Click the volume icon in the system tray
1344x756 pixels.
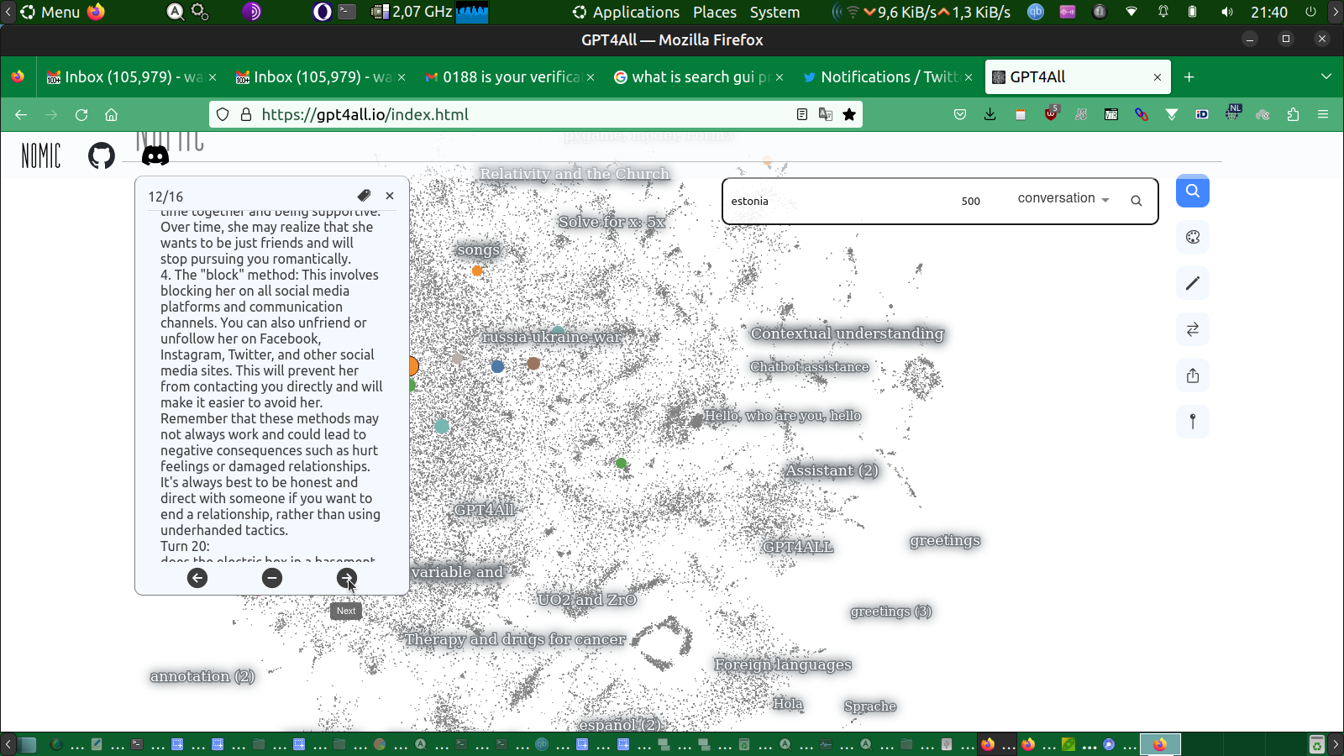tap(1227, 12)
